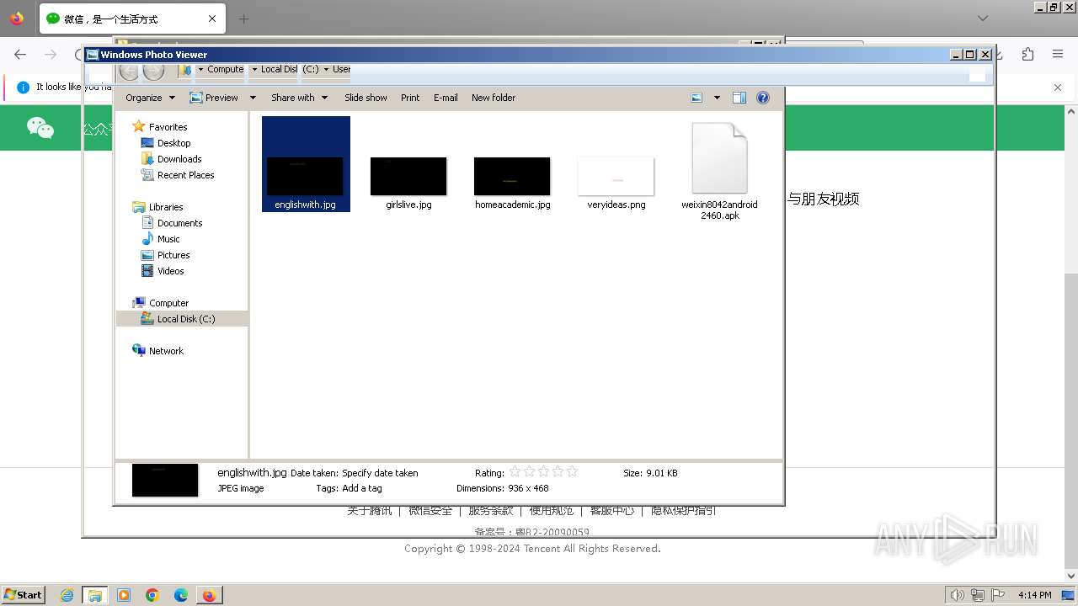Open Windows Media Player taskbar icon

coord(124,595)
